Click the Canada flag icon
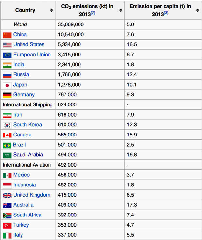 coord(7,135)
